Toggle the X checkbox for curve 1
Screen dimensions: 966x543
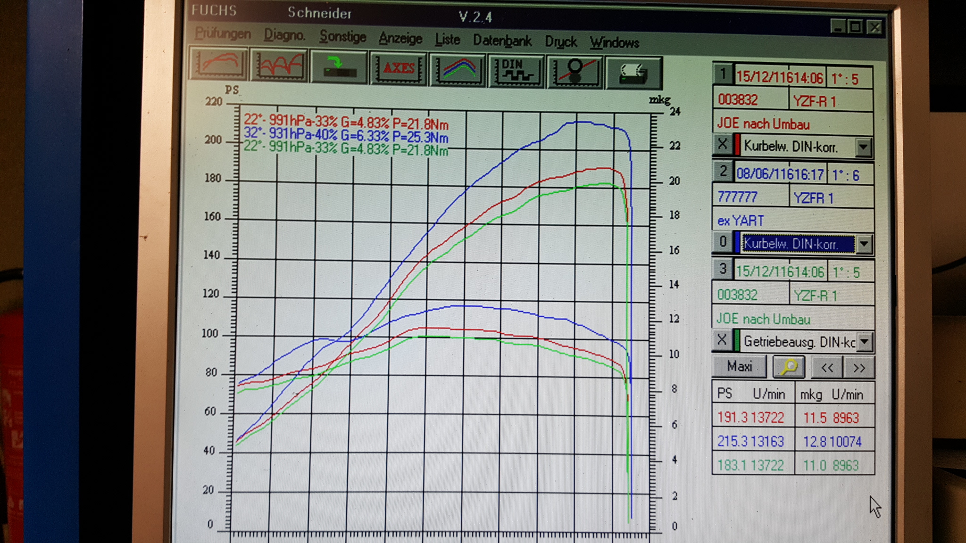pos(722,144)
